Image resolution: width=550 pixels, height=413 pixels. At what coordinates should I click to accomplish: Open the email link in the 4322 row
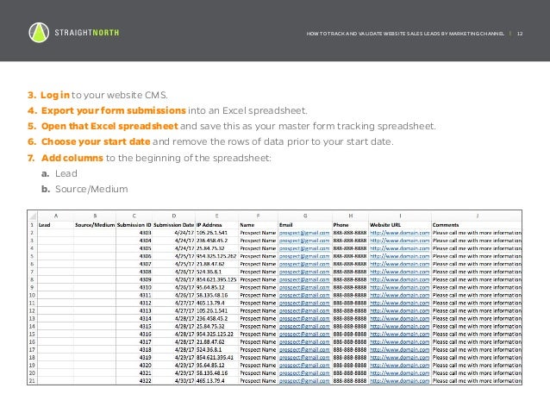coord(304,381)
